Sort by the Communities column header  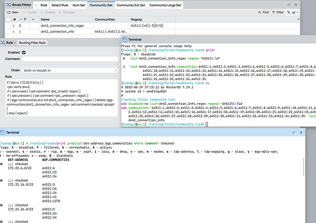(x=104, y=19)
